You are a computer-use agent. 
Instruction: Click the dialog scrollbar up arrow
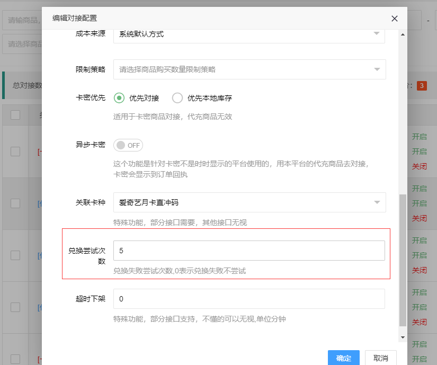(x=403, y=34)
